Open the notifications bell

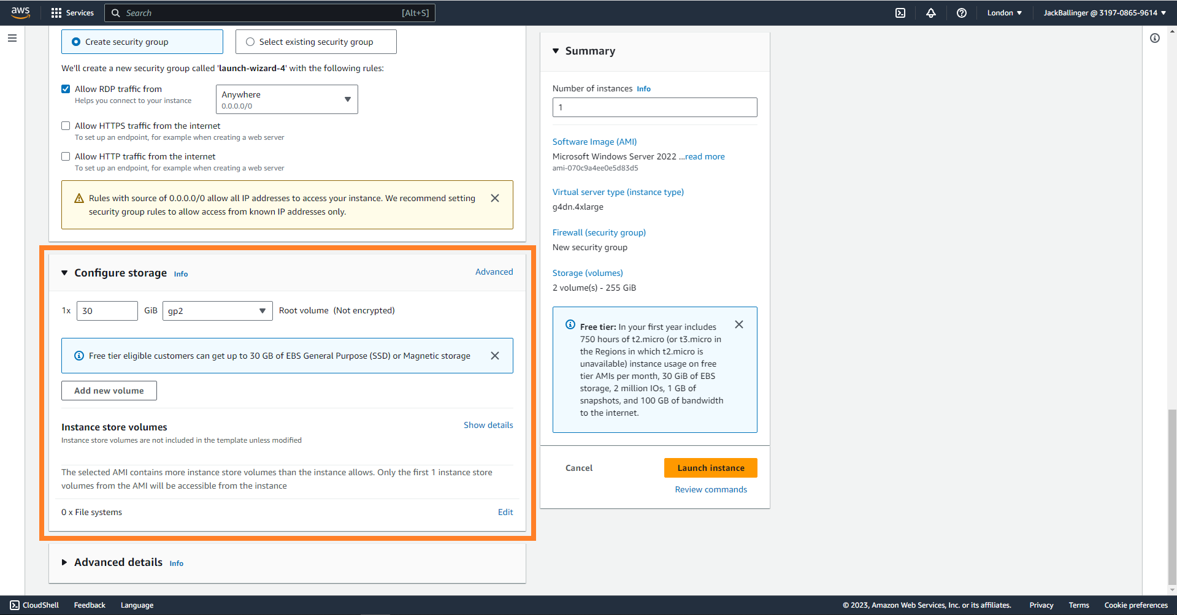click(x=930, y=13)
